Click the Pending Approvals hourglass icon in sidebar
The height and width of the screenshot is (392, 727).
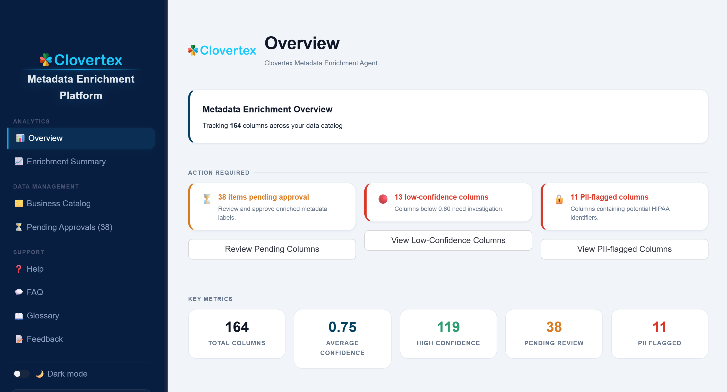click(x=19, y=227)
